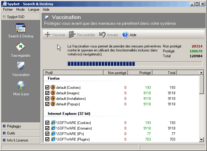Click the Internet Explorer (32 bit) group header
Viewport: 207px width, 151px height.
69,114
